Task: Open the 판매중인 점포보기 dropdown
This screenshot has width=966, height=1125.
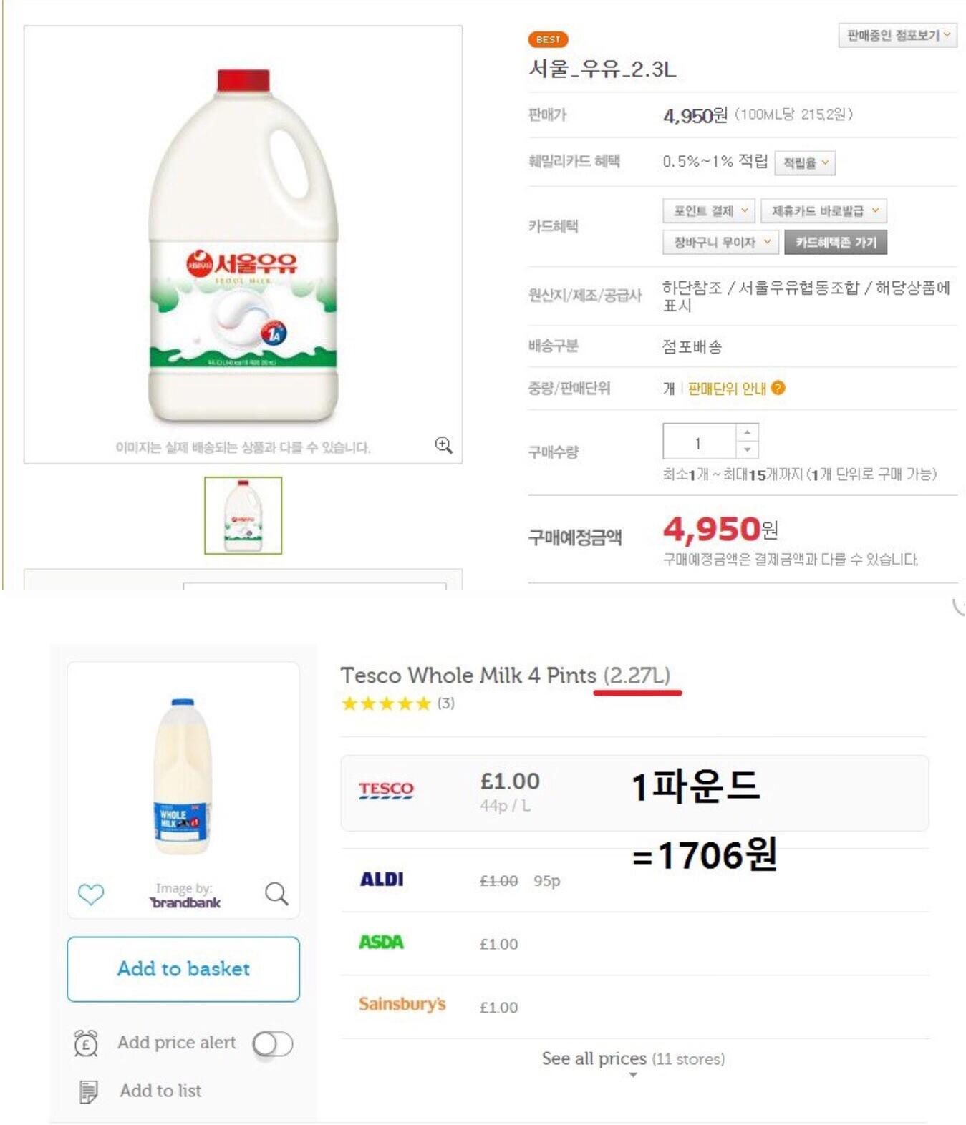Action: point(897,35)
